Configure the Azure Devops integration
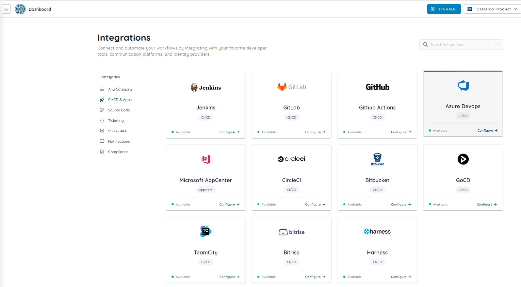The image size is (521, 287). 487,130
